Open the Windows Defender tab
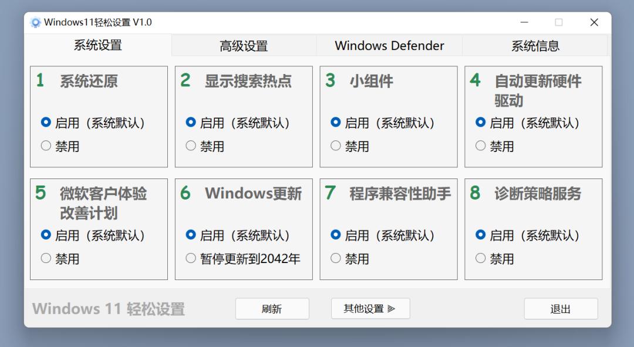 point(389,45)
